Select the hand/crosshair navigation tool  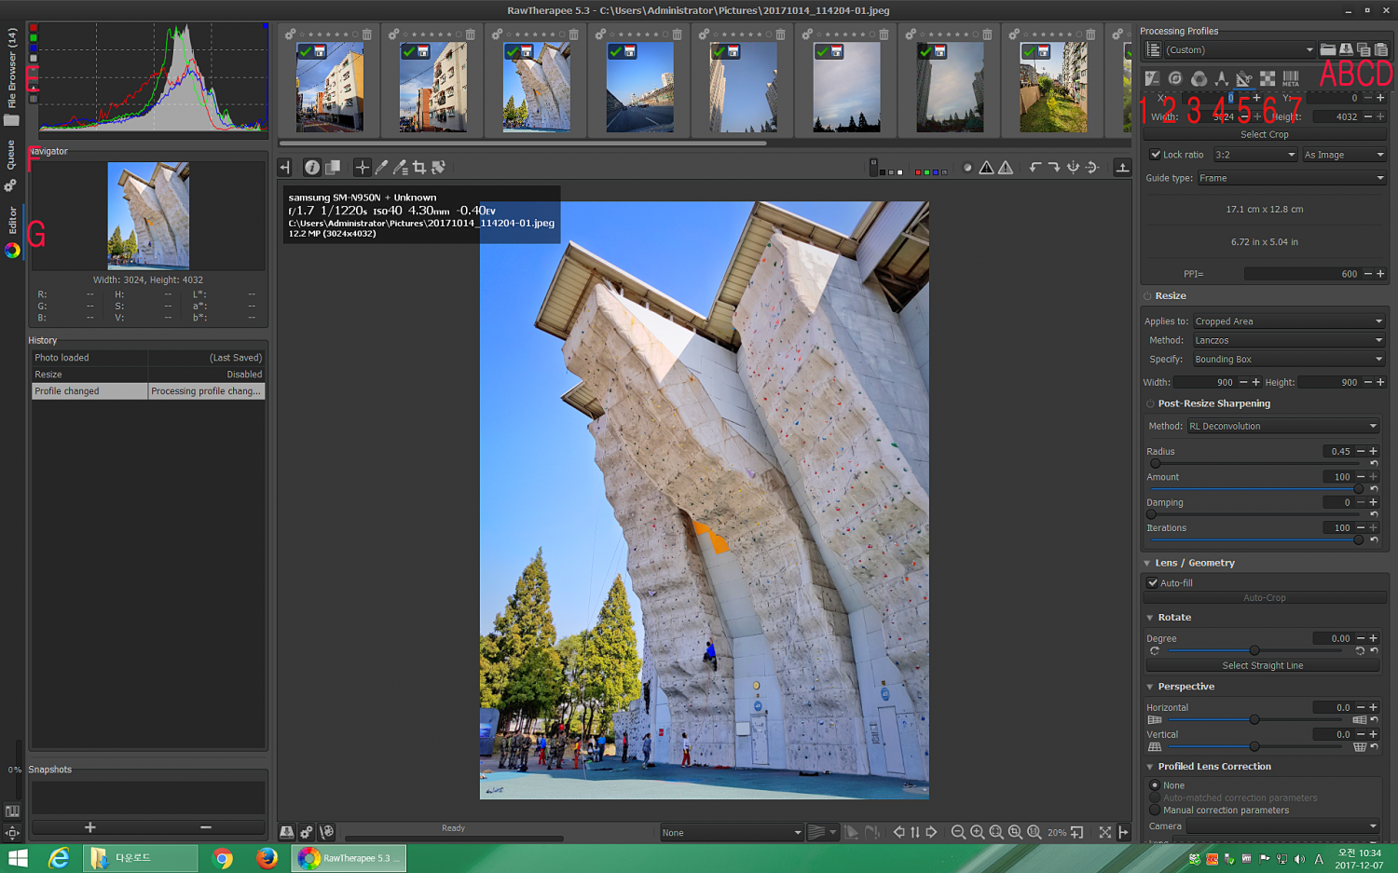362,168
